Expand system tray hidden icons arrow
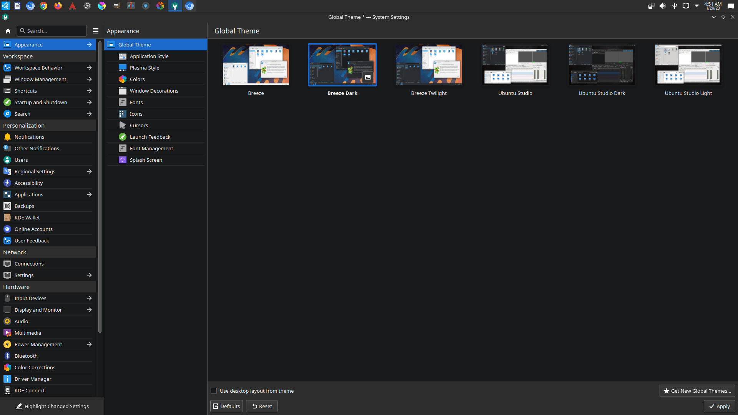 697,6
